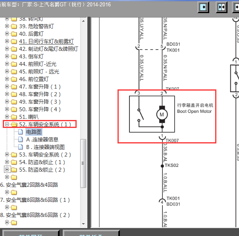Select 7. 安全气囊8回路&6回路（1）entry
Viewport: 239px width, 236px height.
(35, 200)
